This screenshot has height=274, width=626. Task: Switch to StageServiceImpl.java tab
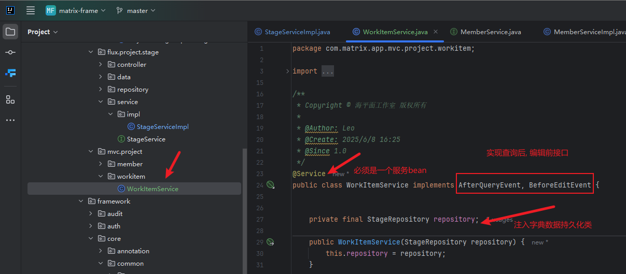point(293,32)
